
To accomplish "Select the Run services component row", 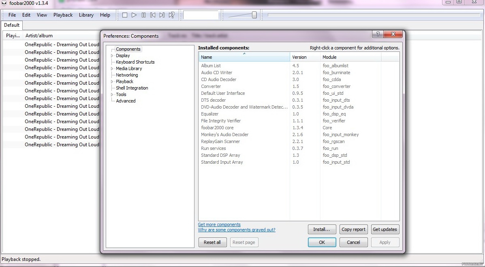I will pos(299,148).
